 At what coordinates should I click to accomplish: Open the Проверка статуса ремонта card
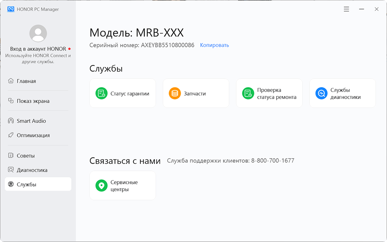269,93
